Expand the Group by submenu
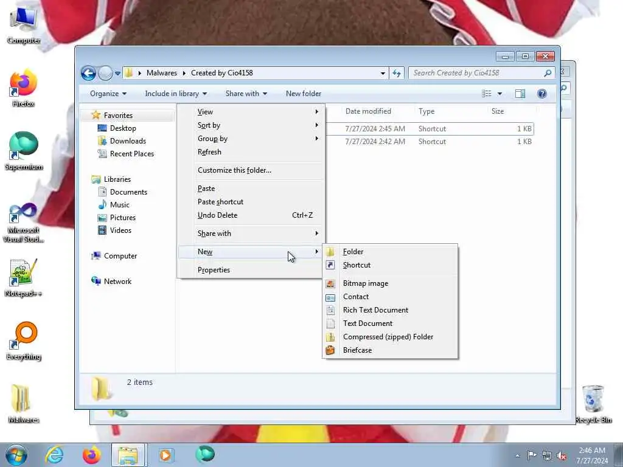The height and width of the screenshot is (467, 623). tap(251, 139)
